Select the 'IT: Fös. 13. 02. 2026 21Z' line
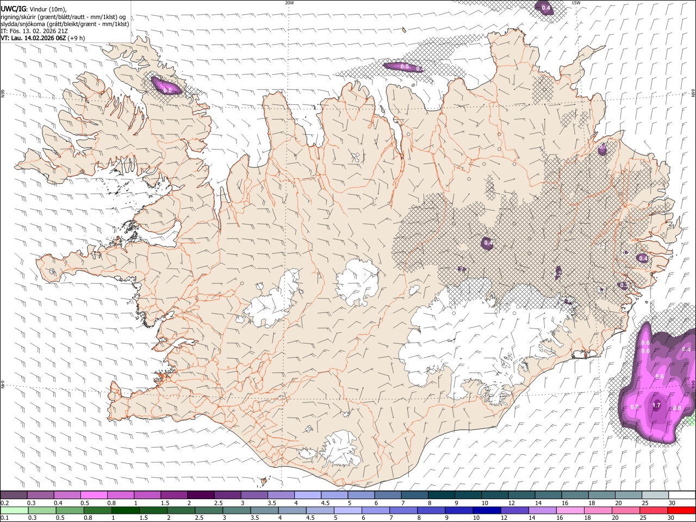The width and height of the screenshot is (696, 522). (34, 31)
